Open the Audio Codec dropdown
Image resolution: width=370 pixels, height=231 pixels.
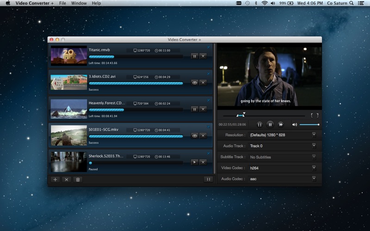(x=282, y=179)
